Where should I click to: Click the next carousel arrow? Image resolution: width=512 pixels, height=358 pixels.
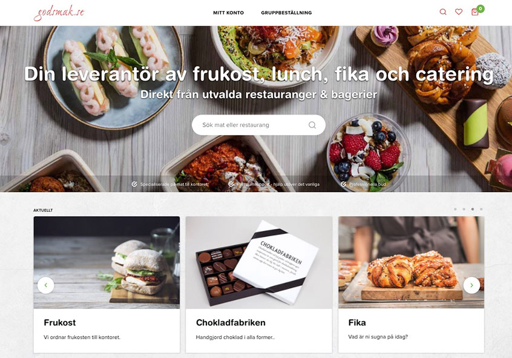(x=471, y=285)
